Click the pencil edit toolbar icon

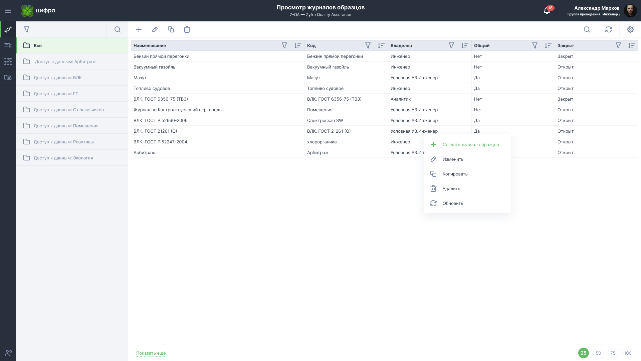[155, 29]
